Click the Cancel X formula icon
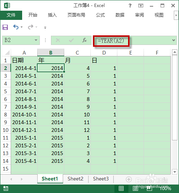 click(58, 40)
